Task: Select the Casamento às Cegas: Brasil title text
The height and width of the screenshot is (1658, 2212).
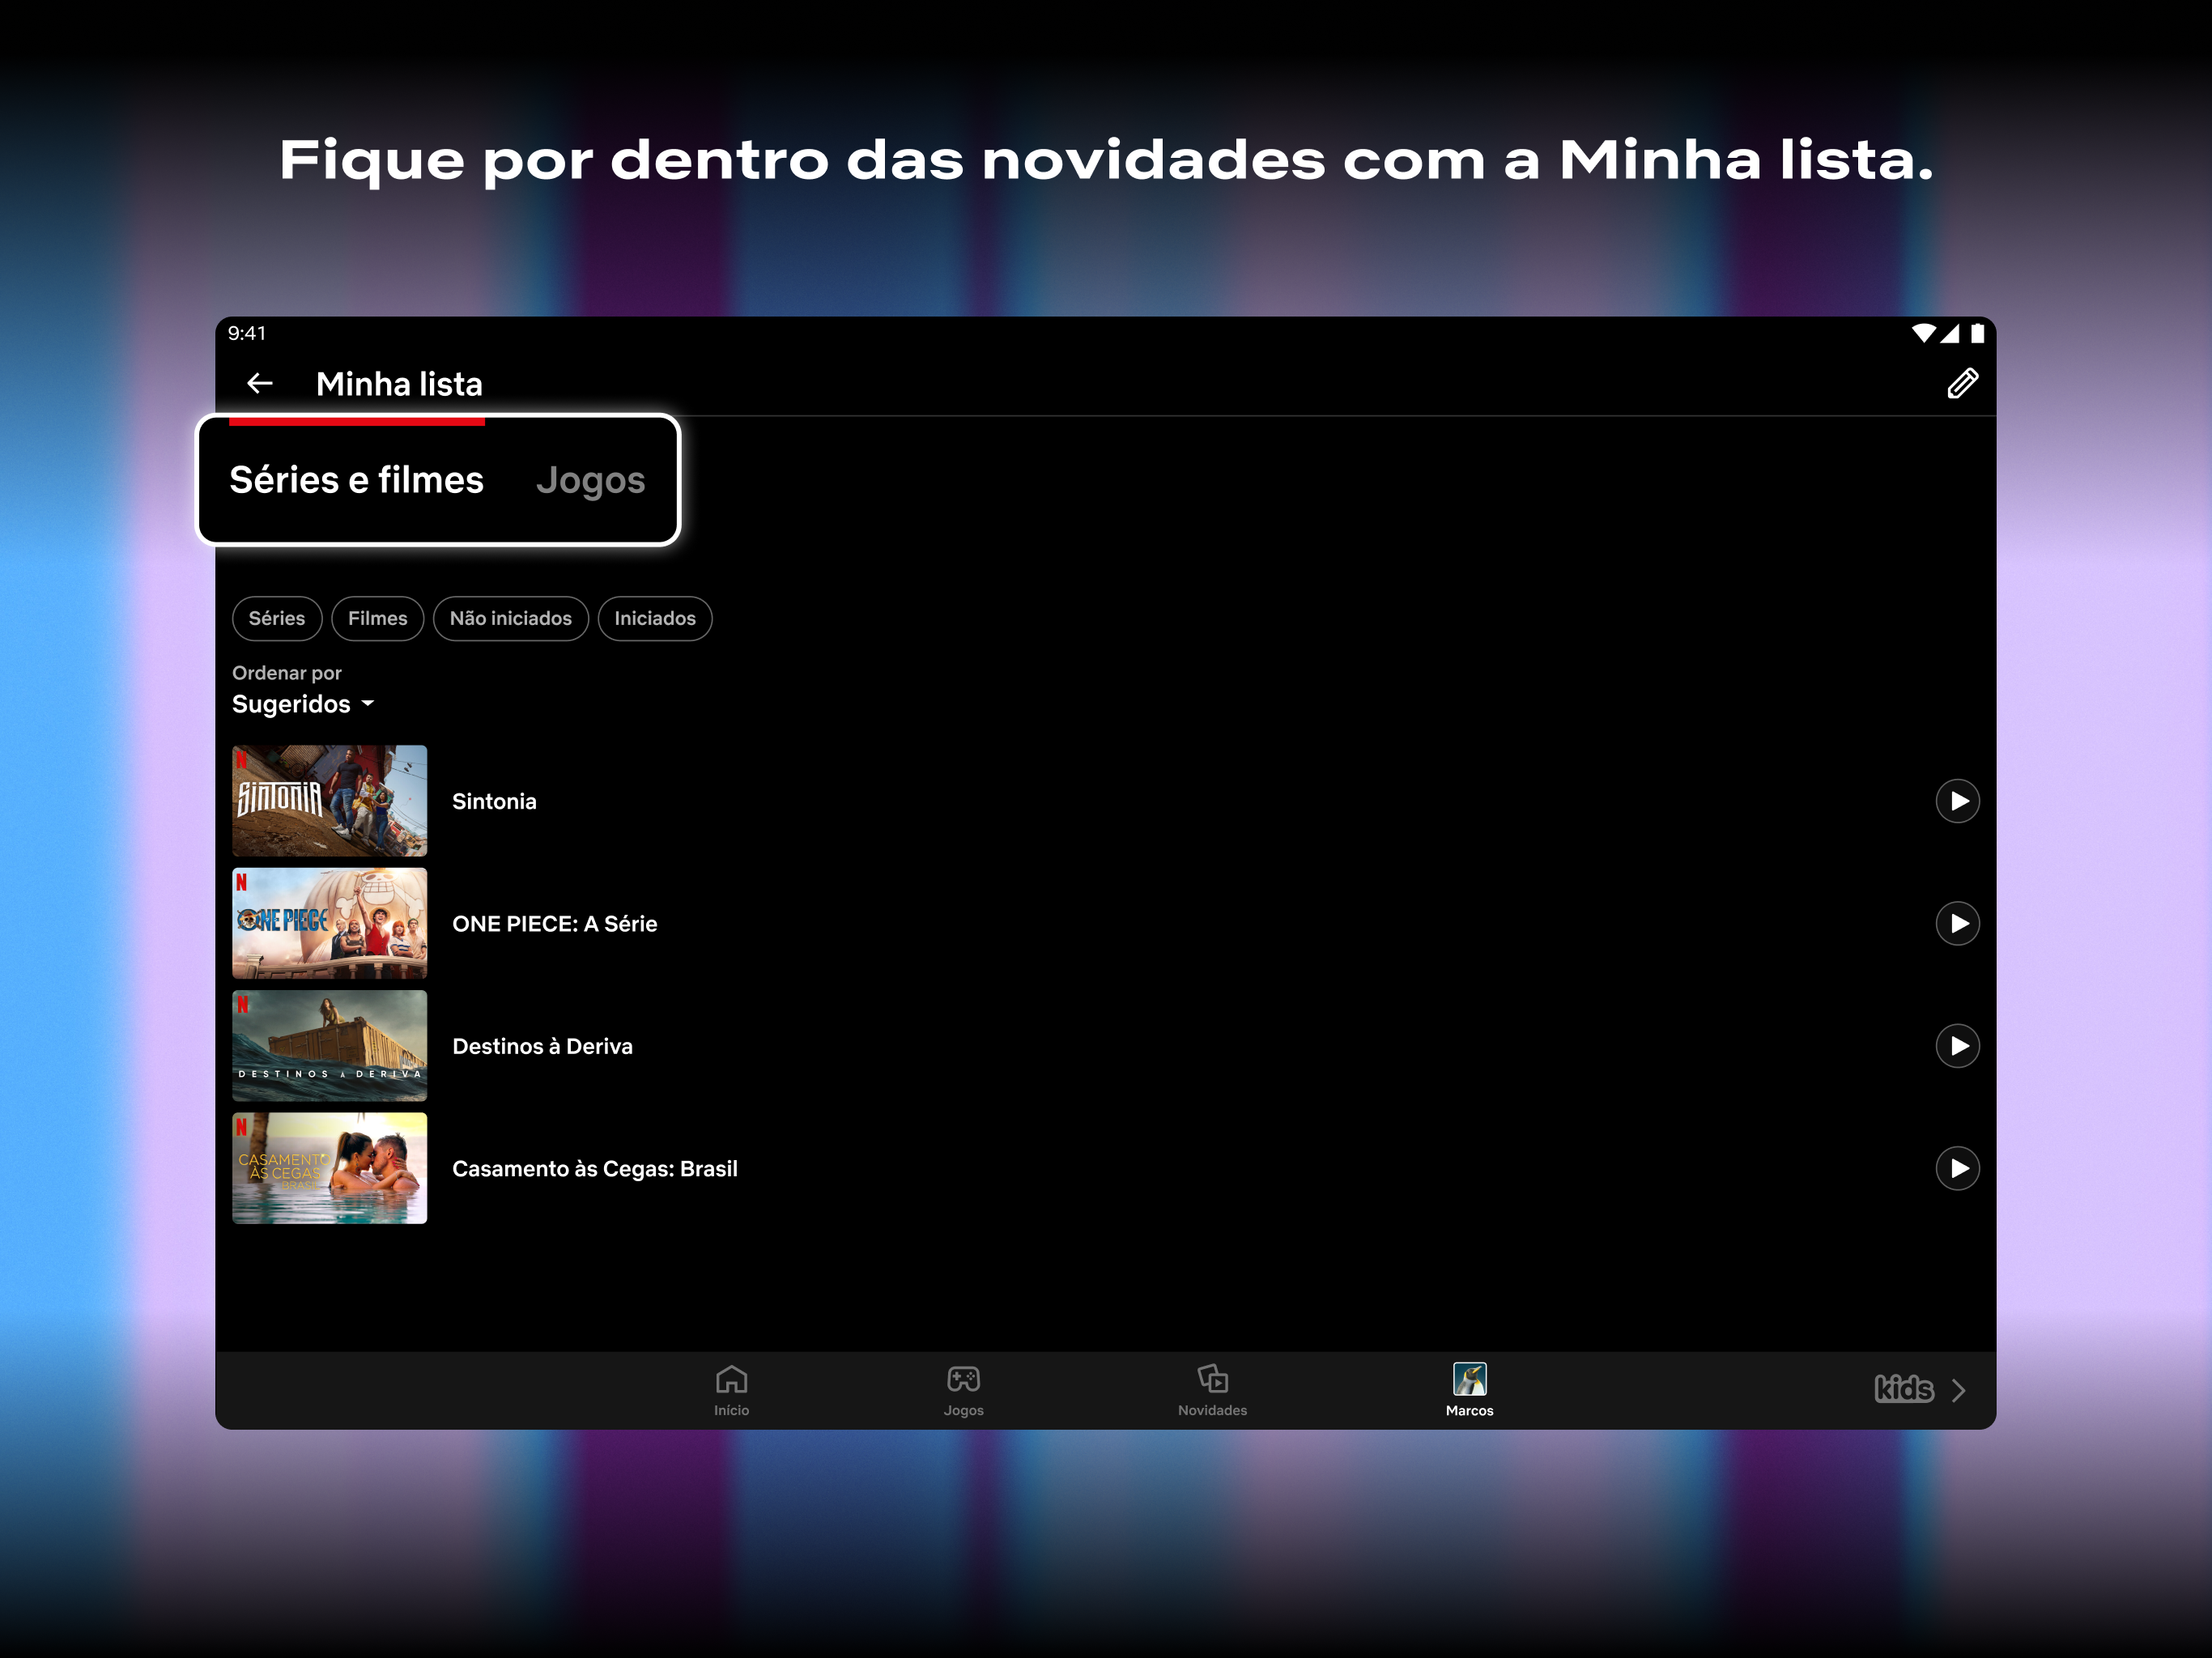Action: [594, 1169]
